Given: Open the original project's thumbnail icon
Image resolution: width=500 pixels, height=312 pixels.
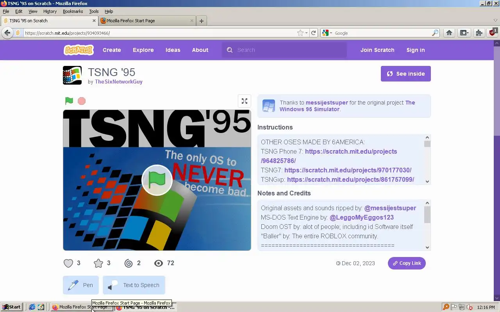Looking at the screenshot, I should tap(269, 106).
